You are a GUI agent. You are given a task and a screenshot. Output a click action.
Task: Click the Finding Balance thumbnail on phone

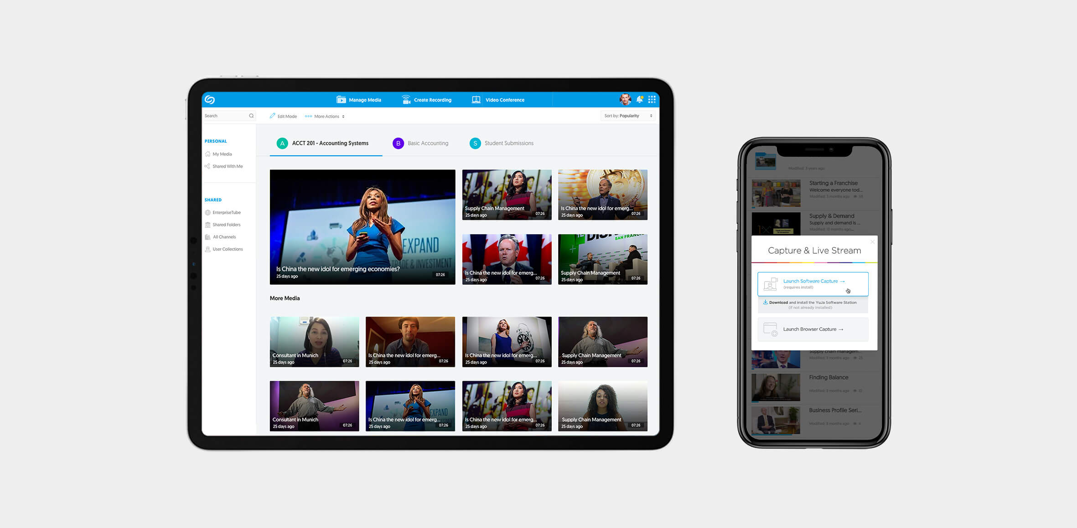point(776,388)
